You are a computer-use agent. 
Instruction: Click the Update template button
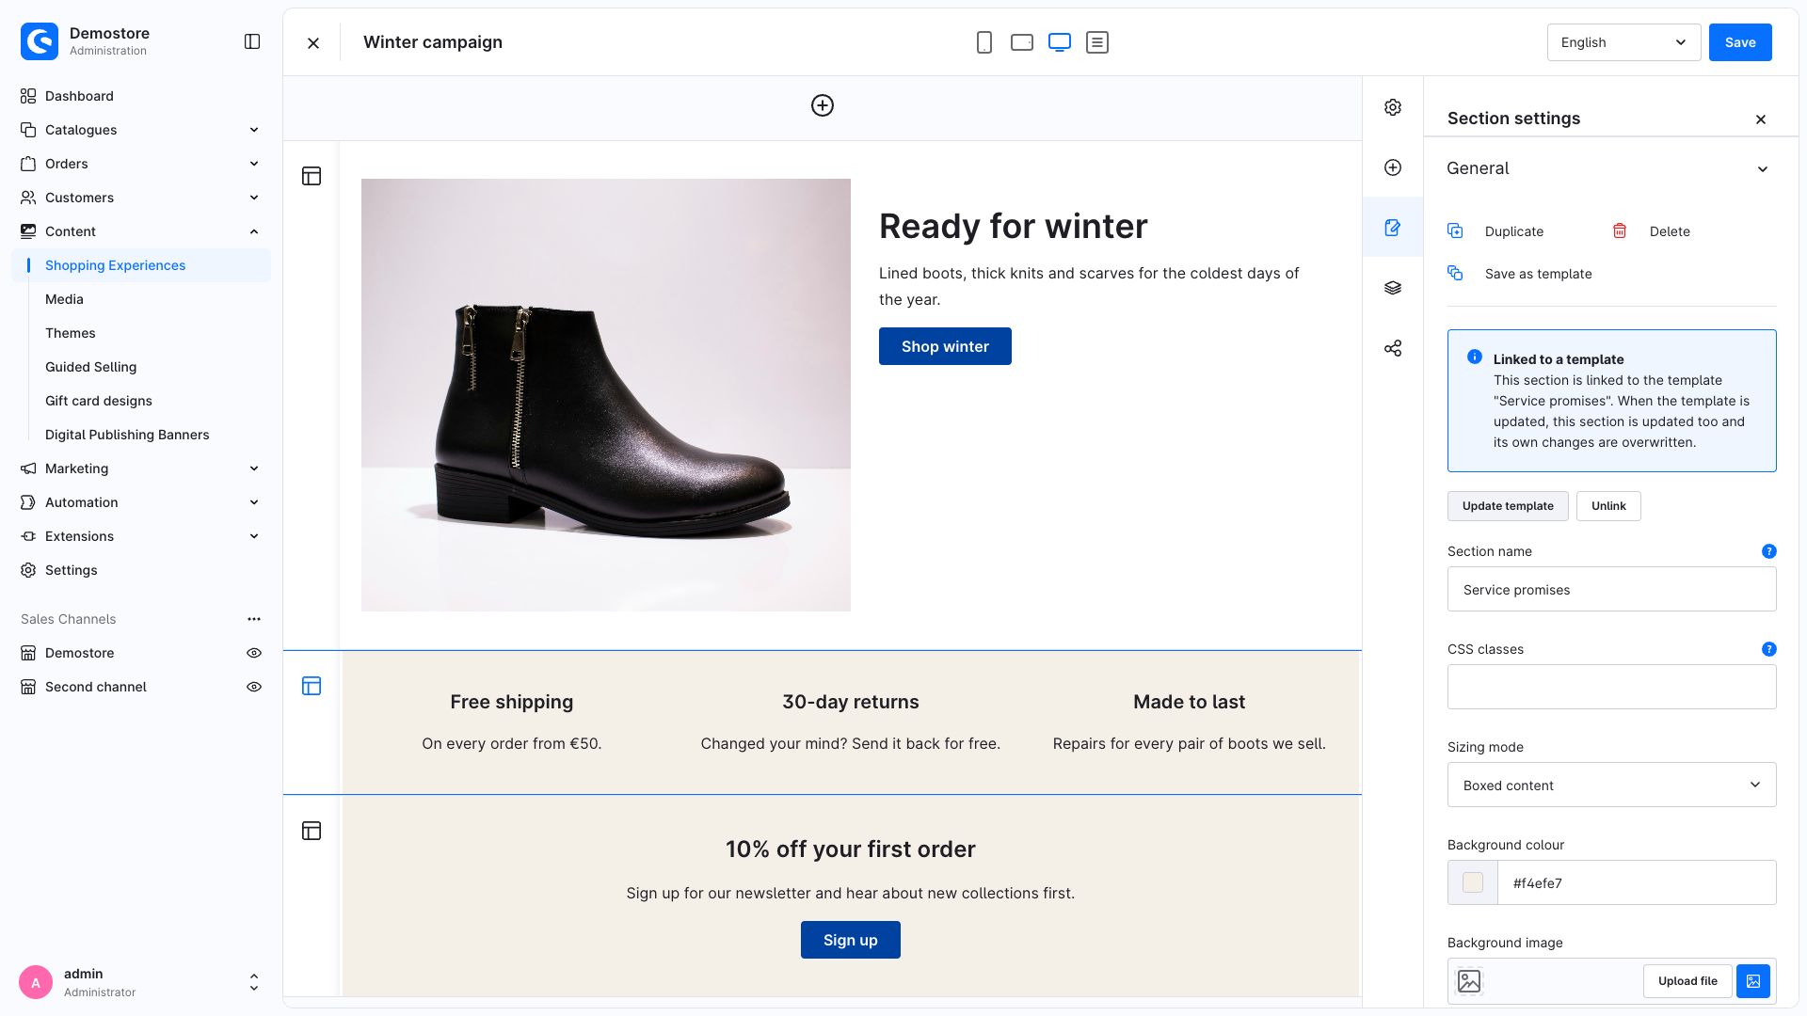coord(1508,506)
